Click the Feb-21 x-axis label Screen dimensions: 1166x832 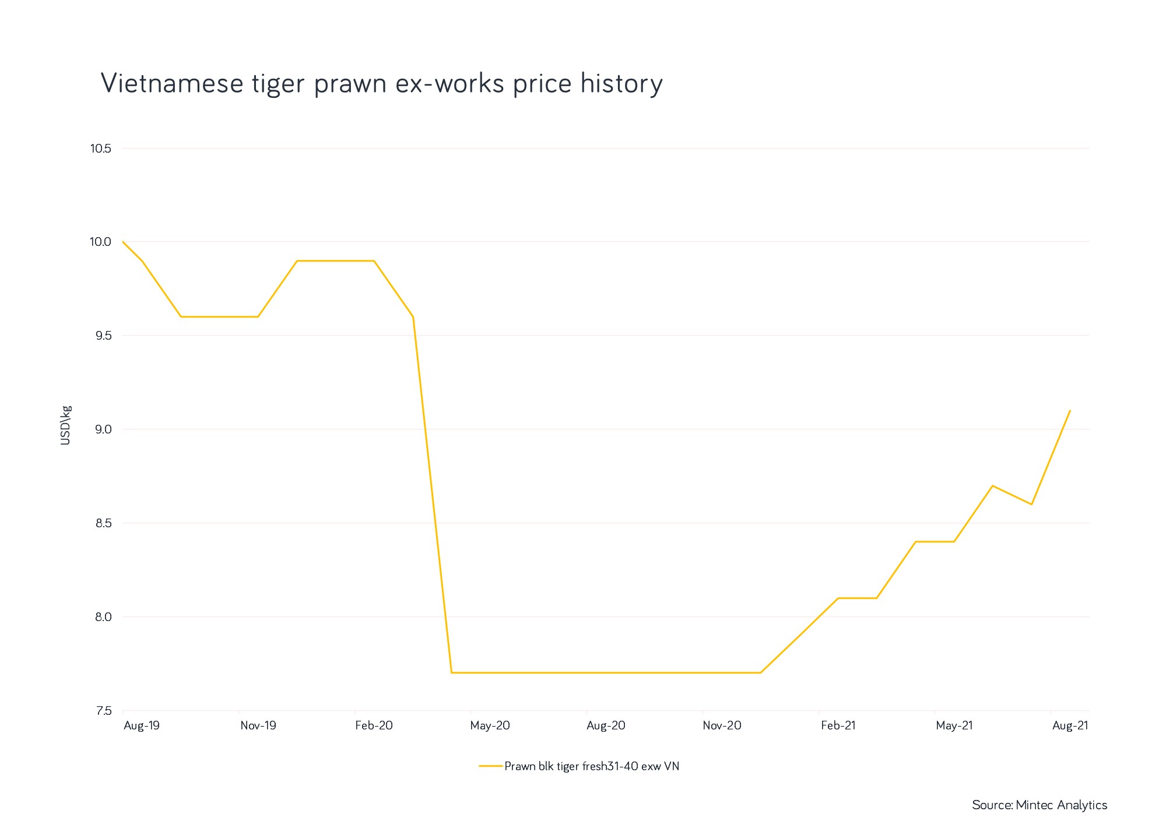[x=838, y=725]
